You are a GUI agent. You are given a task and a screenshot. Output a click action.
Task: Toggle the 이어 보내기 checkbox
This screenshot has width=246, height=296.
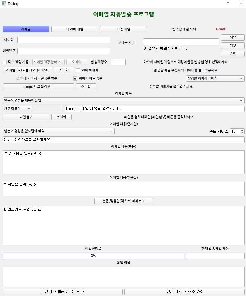[x=78, y=70]
